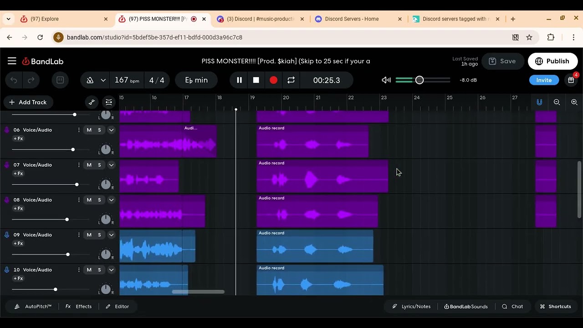The width and height of the screenshot is (583, 328).
Task: Click the BandLab logo
Action: pos(43,61)
